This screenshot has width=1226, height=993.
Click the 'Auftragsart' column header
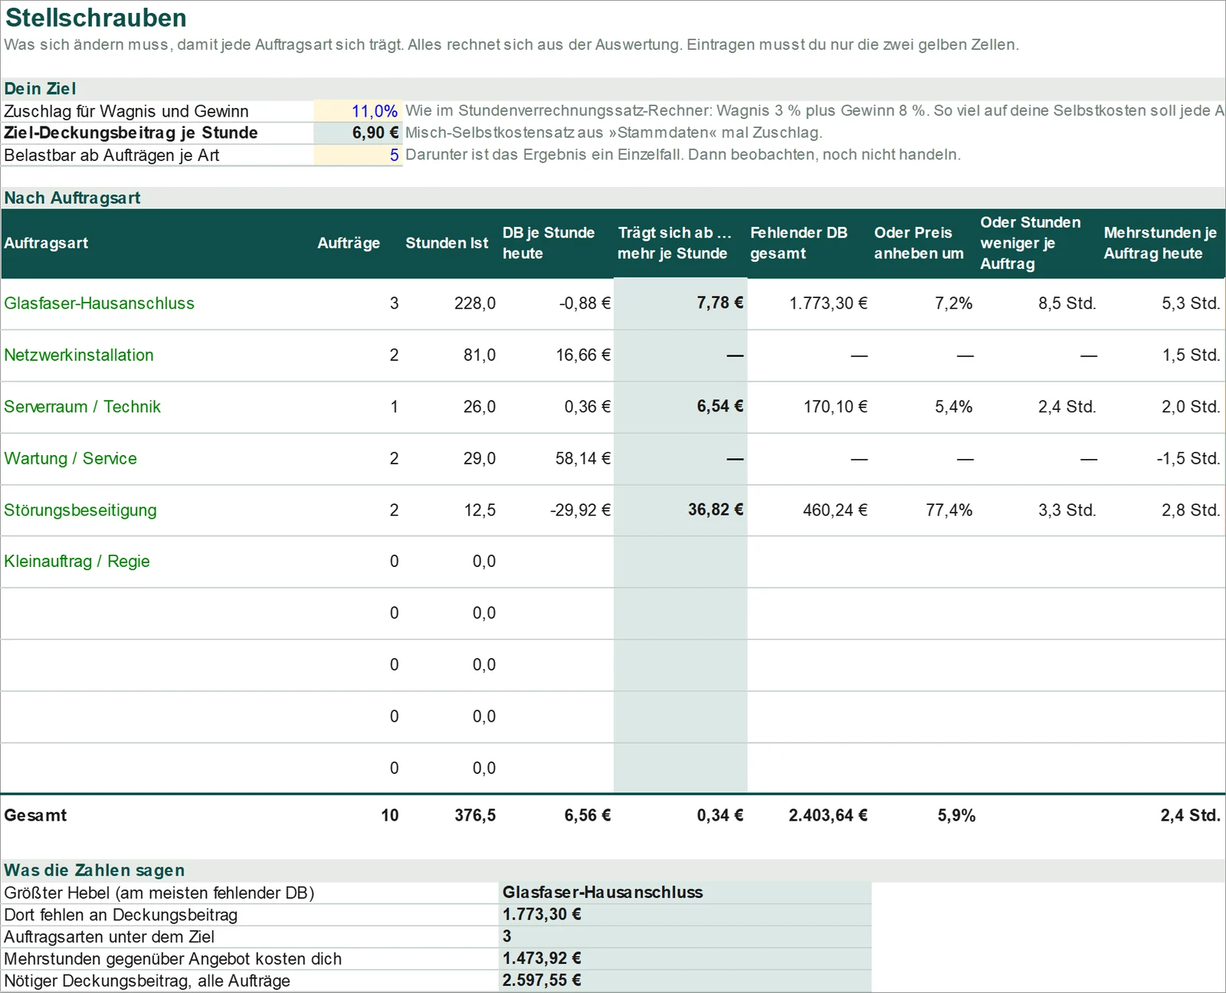[x=46, y=243]
